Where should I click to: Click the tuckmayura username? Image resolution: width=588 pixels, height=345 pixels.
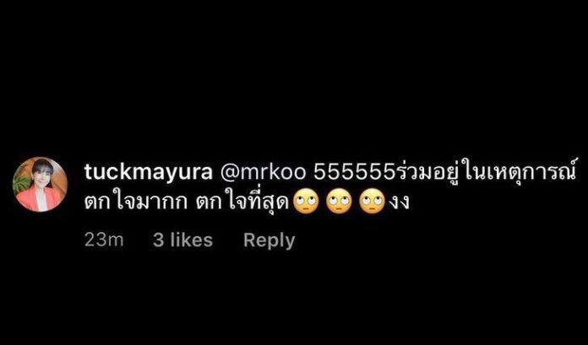click(149, 174)
